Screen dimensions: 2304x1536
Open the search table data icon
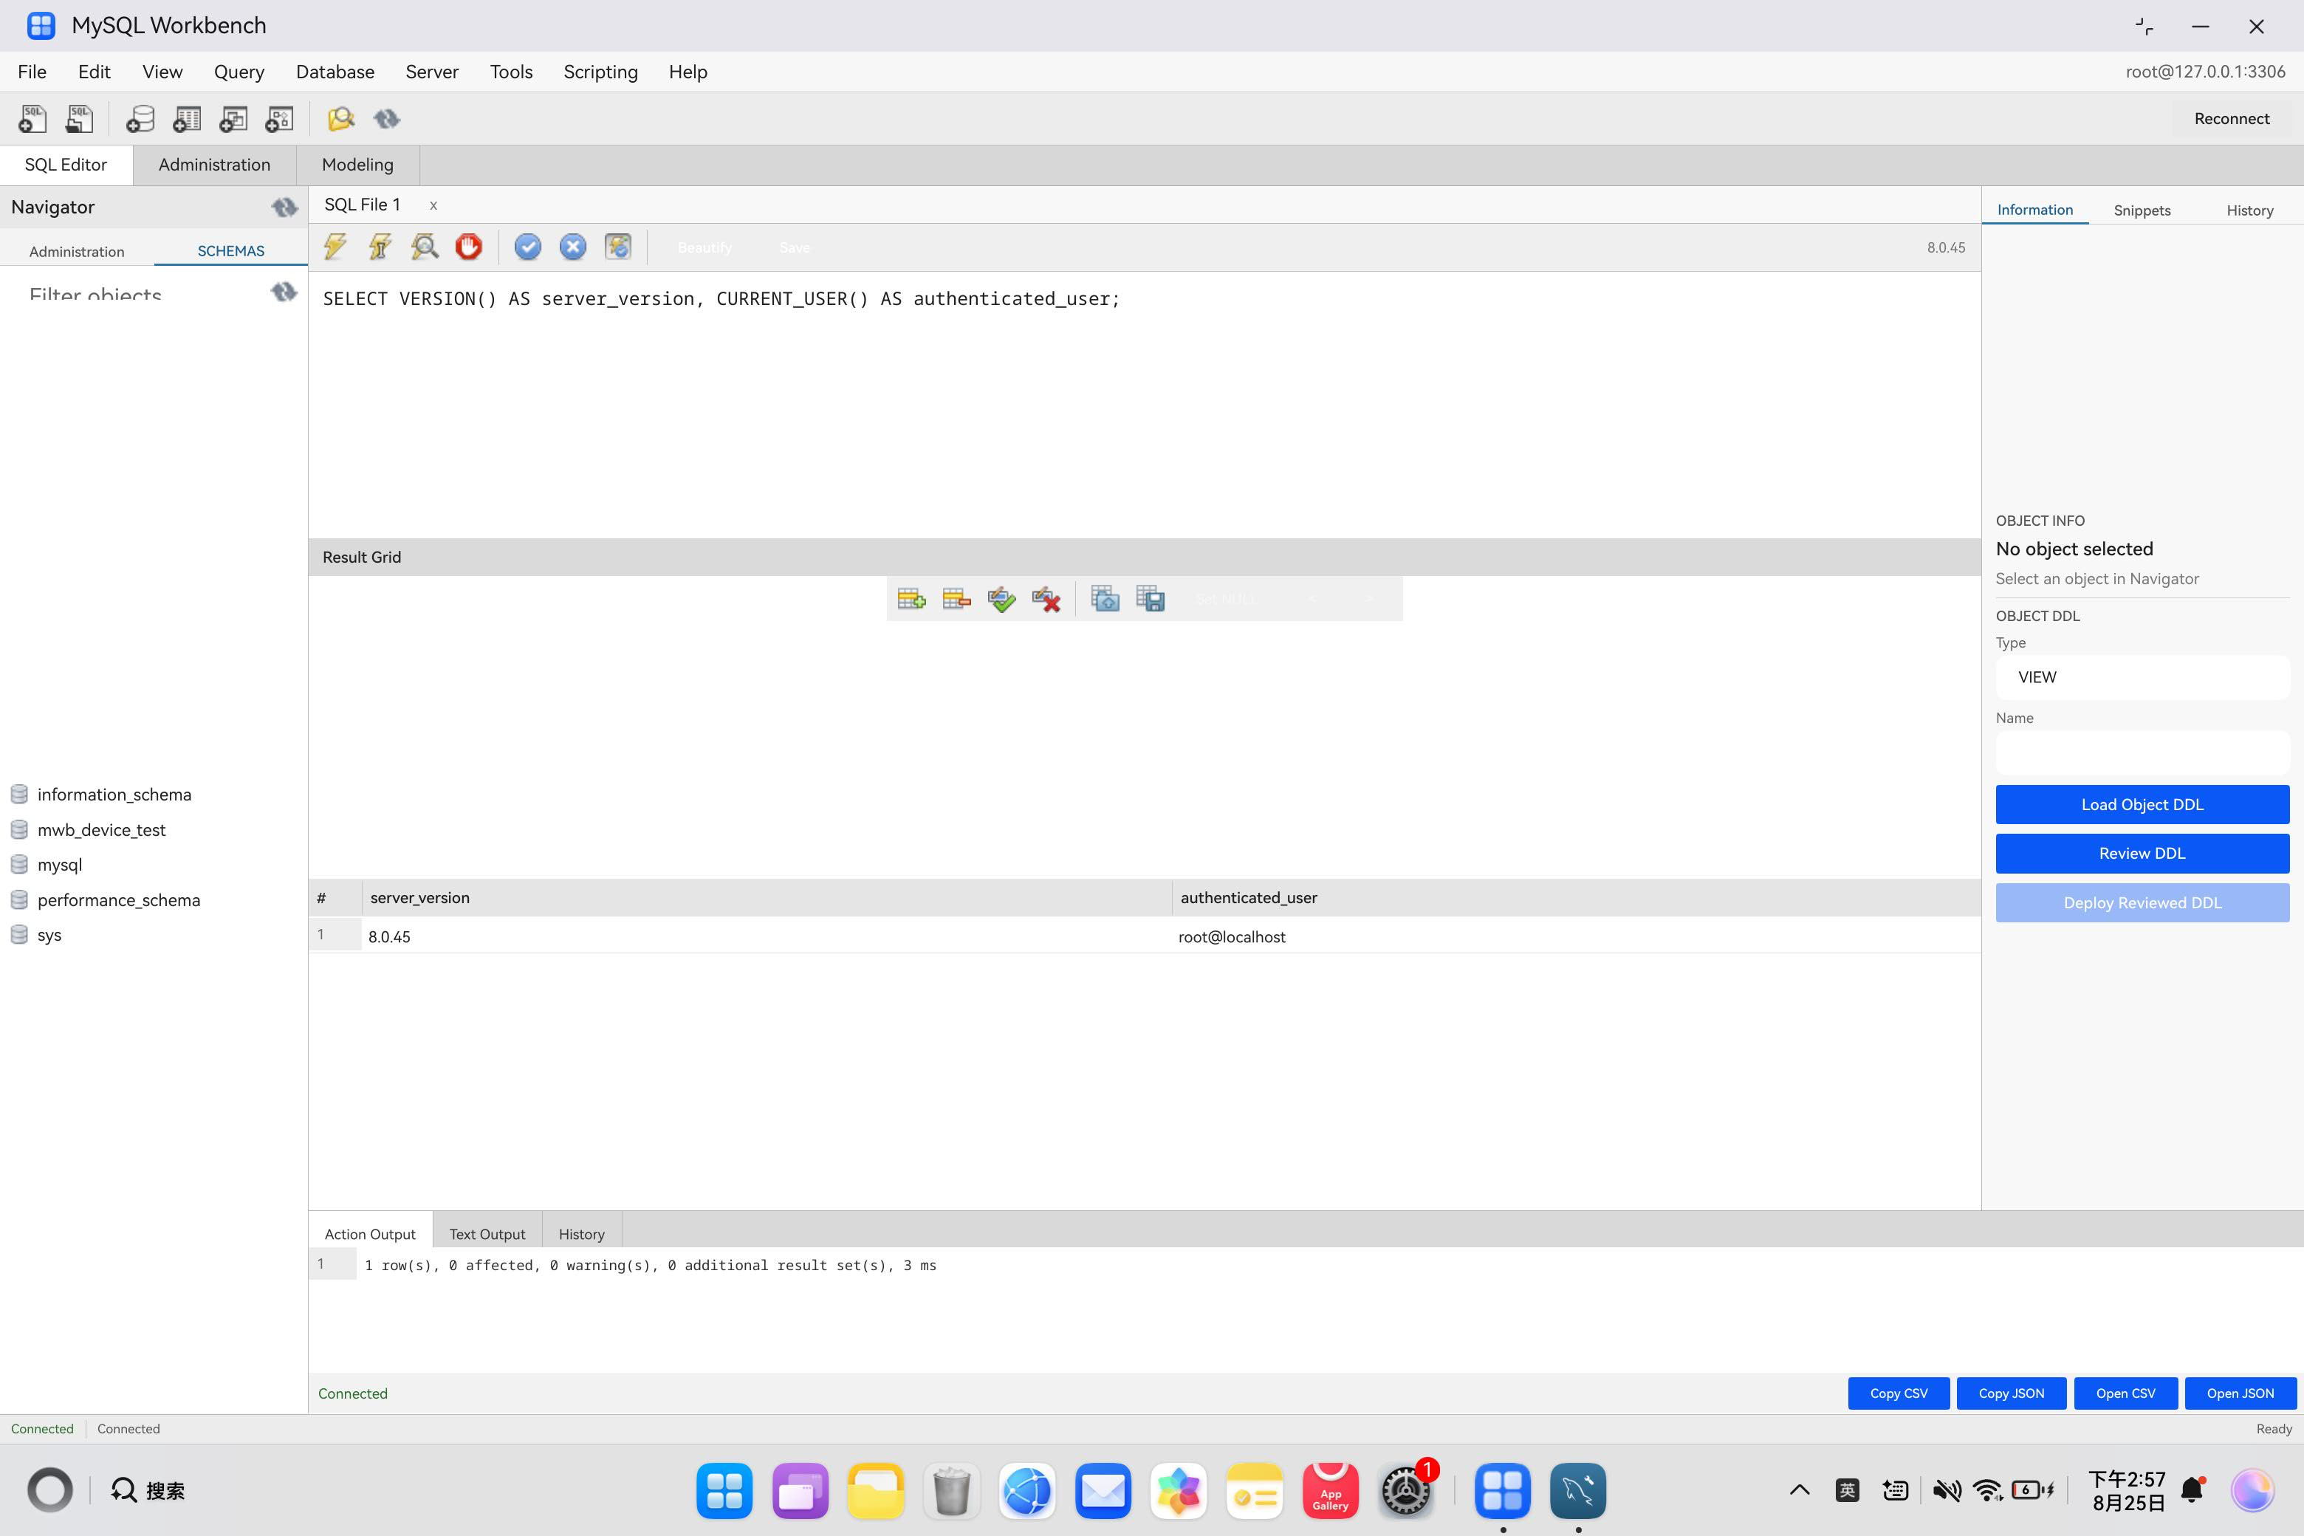(x=340, y=119)
